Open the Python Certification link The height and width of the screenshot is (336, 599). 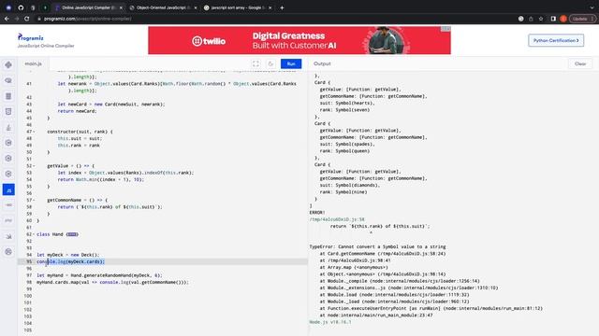556,40
